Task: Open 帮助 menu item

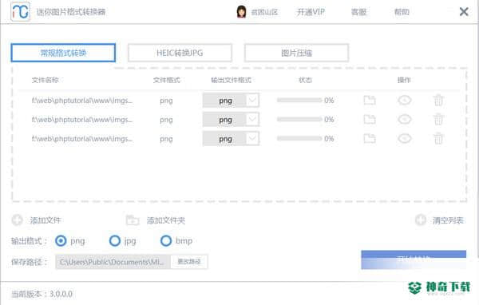Action: 402,12
